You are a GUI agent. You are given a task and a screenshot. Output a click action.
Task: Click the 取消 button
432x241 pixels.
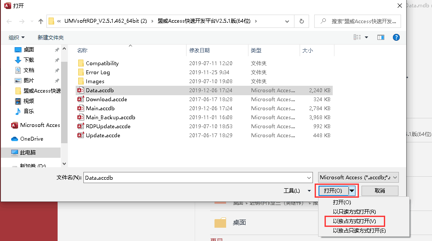coord(380,191)
